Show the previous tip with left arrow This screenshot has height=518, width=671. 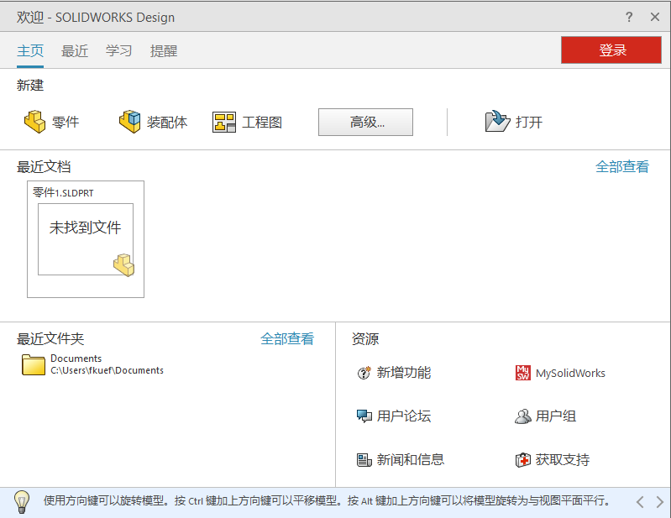pos(640,502)
